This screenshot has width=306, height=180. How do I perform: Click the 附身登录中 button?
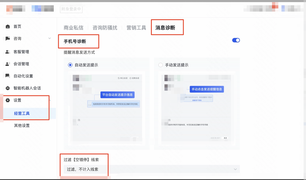(x=71, y=9)
